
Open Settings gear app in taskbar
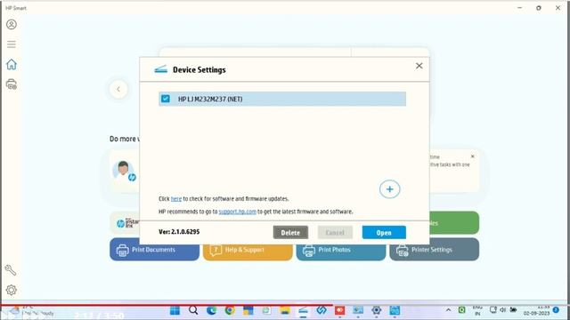[x=376, y=310]
